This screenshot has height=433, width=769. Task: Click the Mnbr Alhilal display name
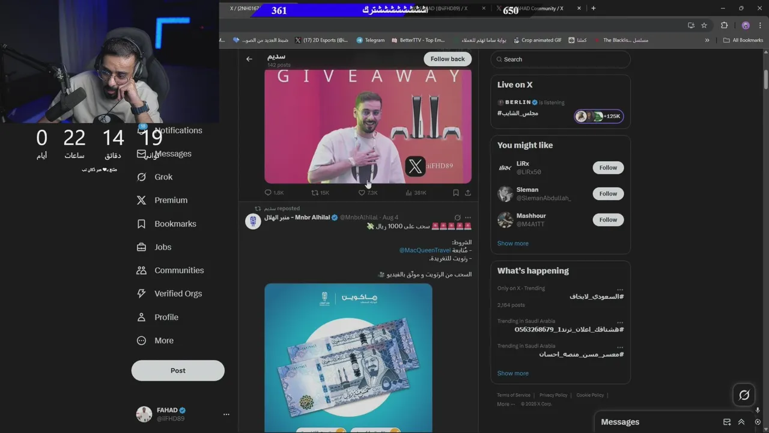297,217
